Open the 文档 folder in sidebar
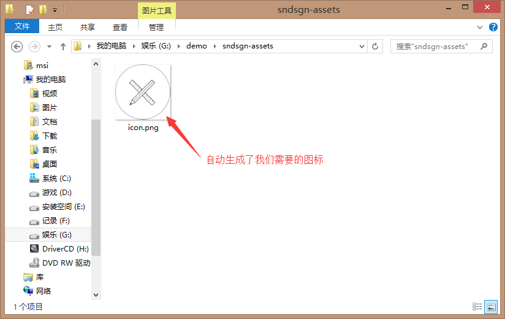Image resolution: width=505 pixels, height=319 pixels. [50, 122]
